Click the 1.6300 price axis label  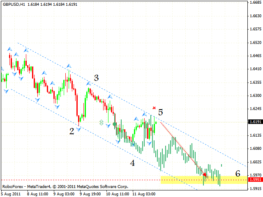point(256,96)
